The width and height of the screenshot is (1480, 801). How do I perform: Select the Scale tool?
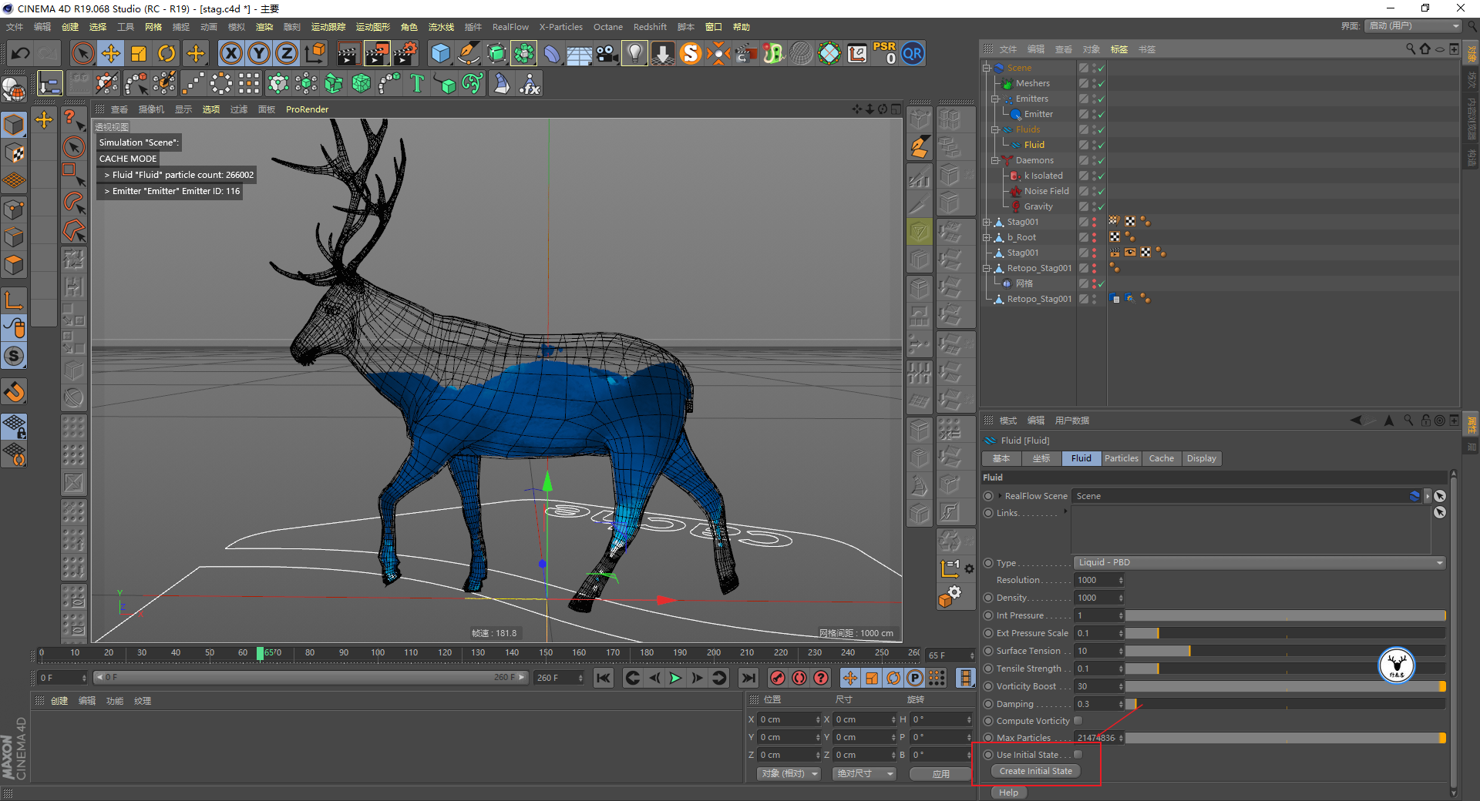(139, 53)
